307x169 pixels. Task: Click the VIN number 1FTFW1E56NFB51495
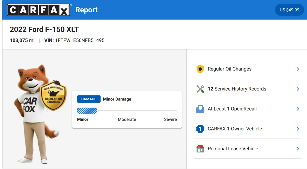[x=80, y=41]
